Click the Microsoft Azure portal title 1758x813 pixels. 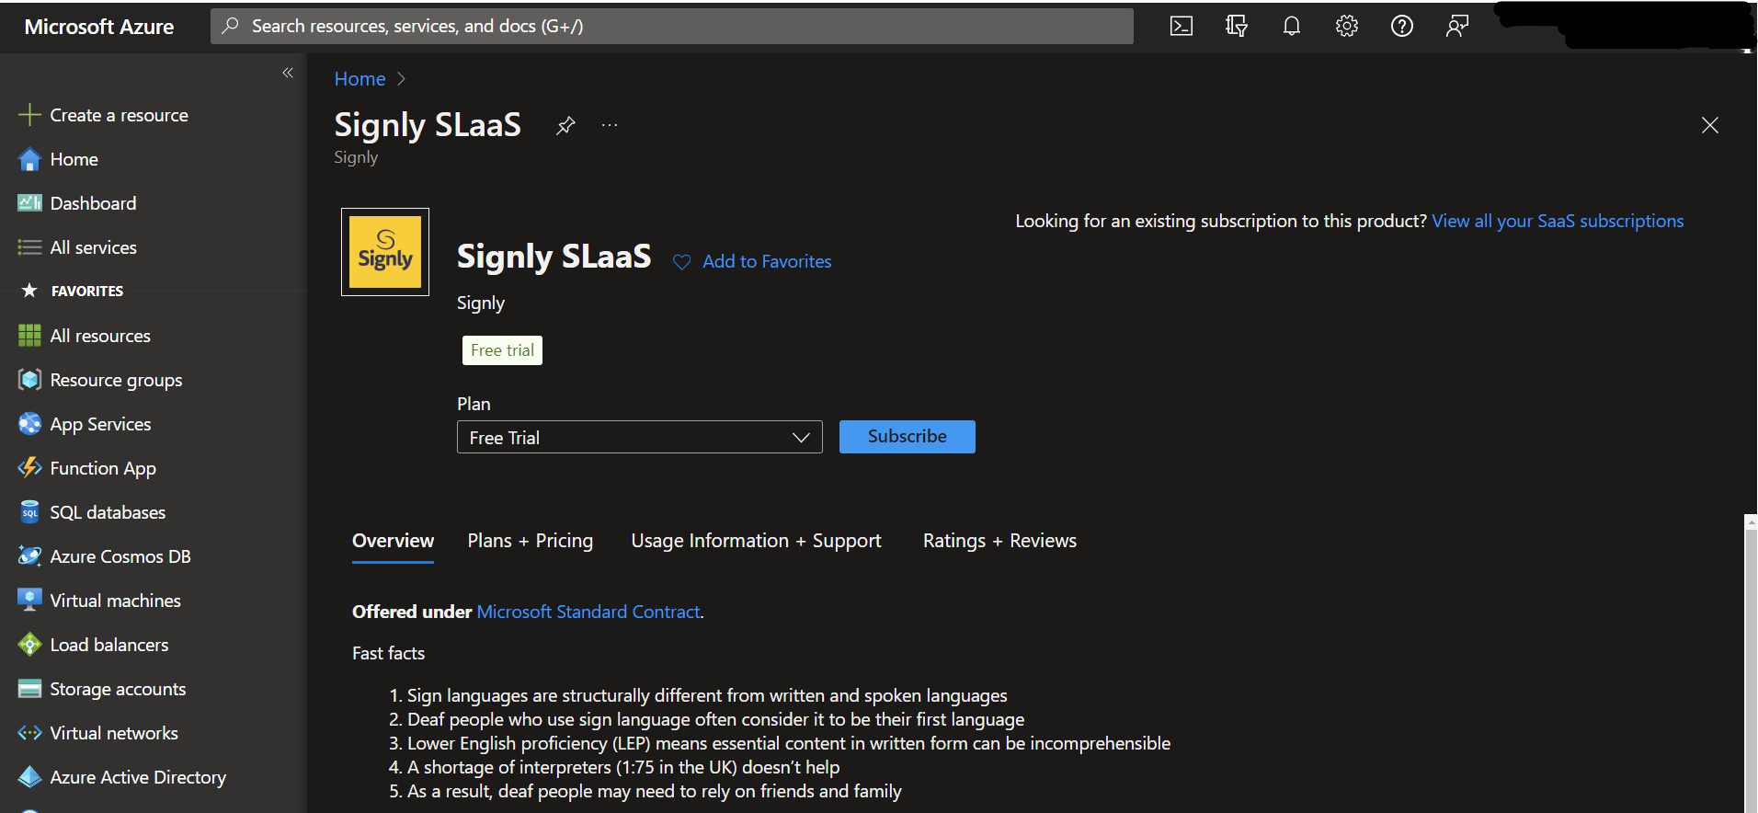coord(99,27)
